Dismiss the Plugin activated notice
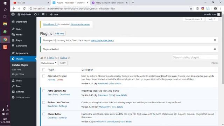Screen dimensions: 224x126 pos(215,49)
